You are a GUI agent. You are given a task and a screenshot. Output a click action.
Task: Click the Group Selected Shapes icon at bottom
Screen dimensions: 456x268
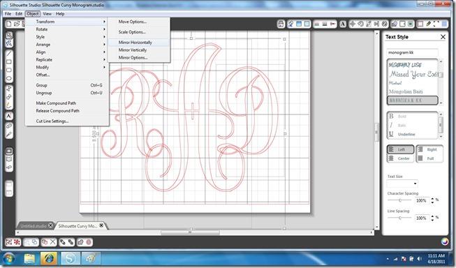[8, 242]
